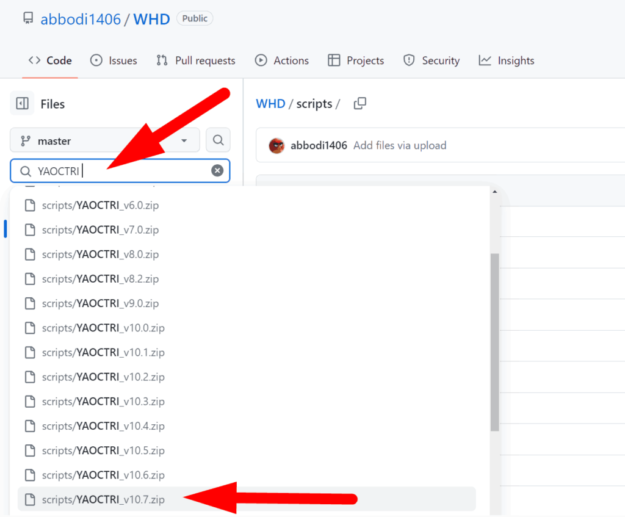This screenshot has width=625, height=517.
Task: Click file icon of YAOCTRI_v6.0.zip
Action: click(x=30, y=205)
